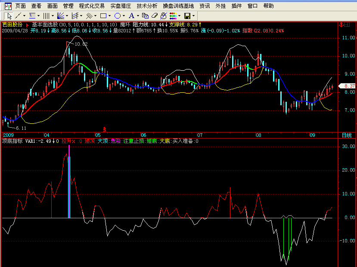Open the 操盘训练基地 menu

tap(178, 6)
